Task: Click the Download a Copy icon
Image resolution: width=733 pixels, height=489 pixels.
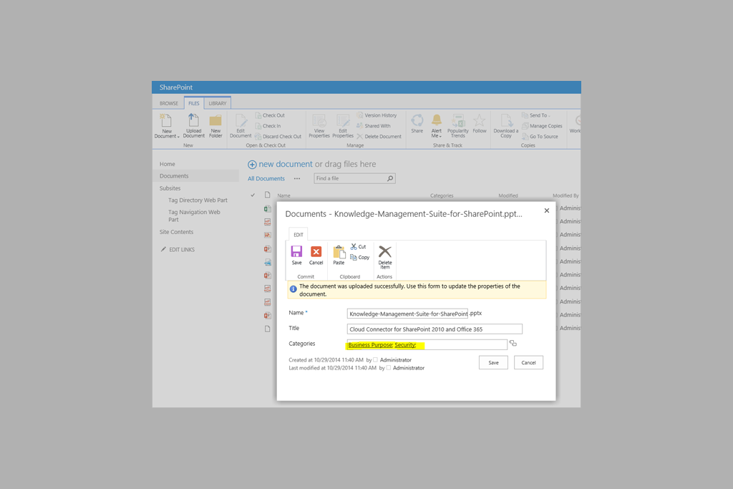Action: 506,120
